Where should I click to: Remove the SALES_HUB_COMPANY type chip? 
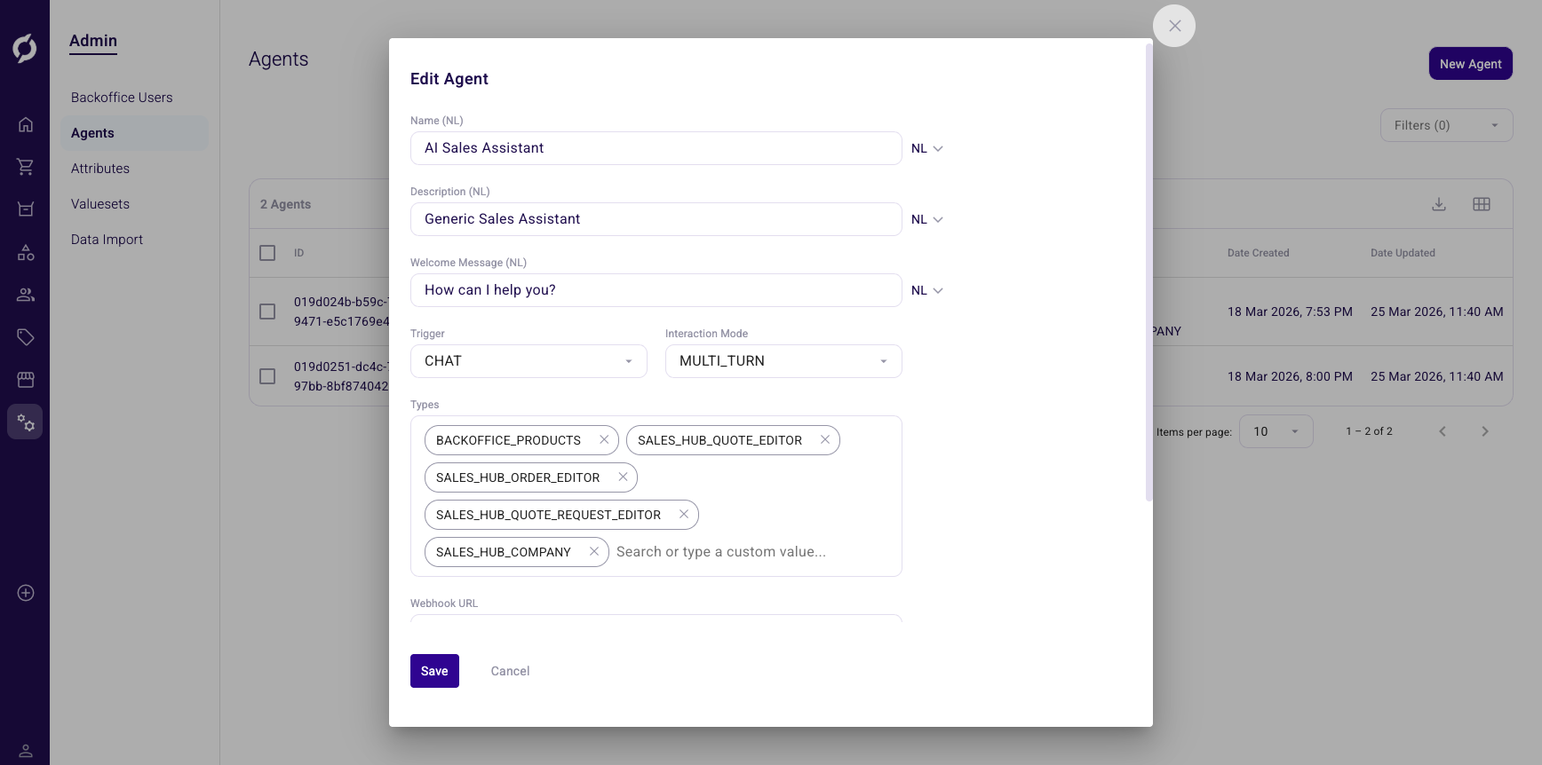594,551
